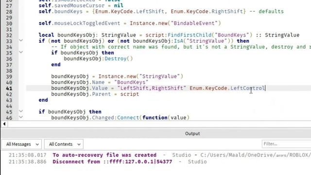Click the "BindableEvent" string on line 30
Screen dimensions: 311x175
195,23
